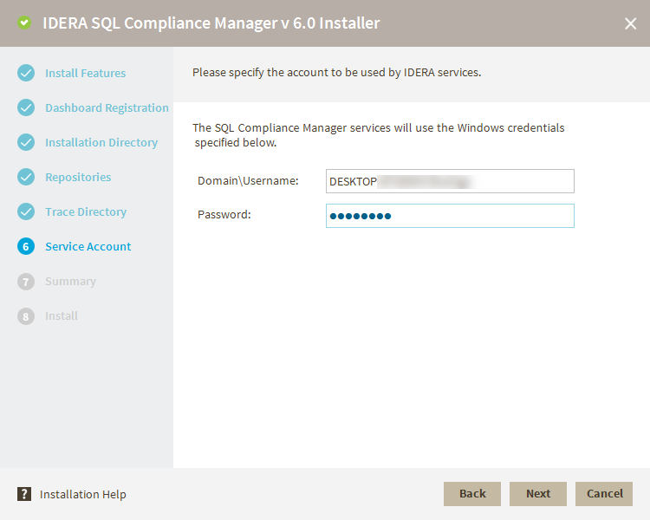The height and width of the screenshot is (520, 650).
Task: Click the step 7 Summary number badge
Action: coord(26,282)
